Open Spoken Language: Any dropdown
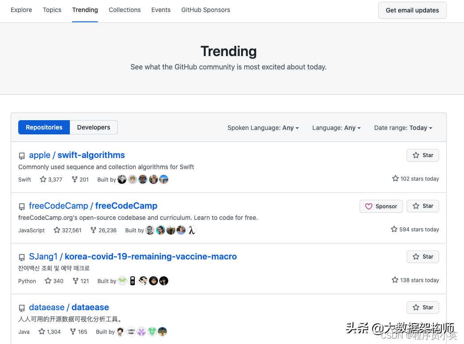Screen dimensions: 464x344 (x=263, y=128)
